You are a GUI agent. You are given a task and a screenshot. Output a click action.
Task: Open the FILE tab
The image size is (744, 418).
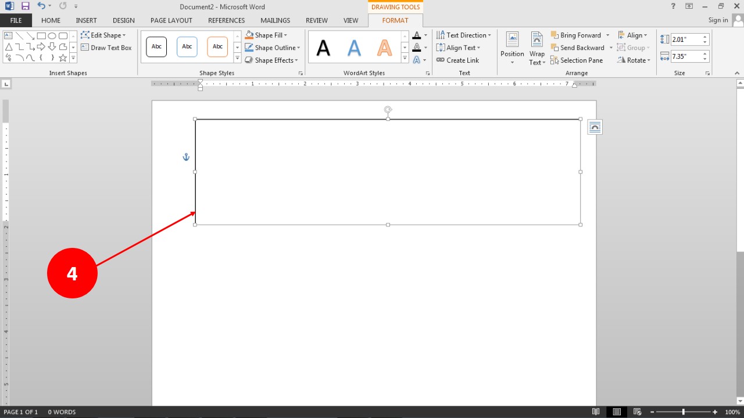[x=16, y=20]
